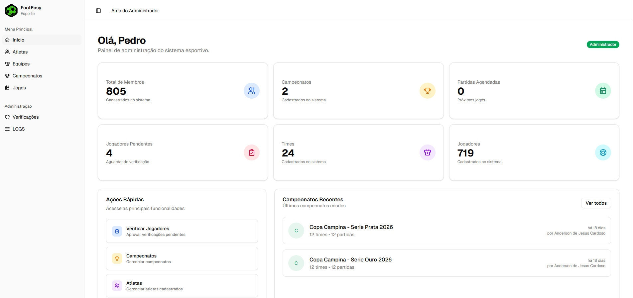Click the blue members icon in Total de Membros
This screenshot has height=298, width=633.
click(x=252, y=91)
